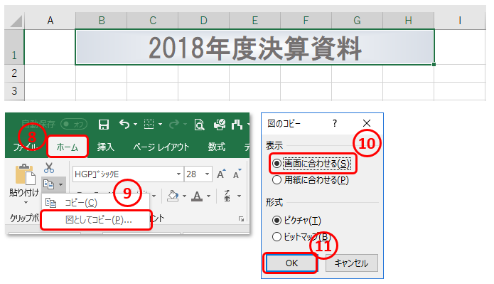This screenshot has height=284, width=494.
Task: Click the borders grid icon in quick access toolbar
Action: pyautogui.click(x=149, y=125)
